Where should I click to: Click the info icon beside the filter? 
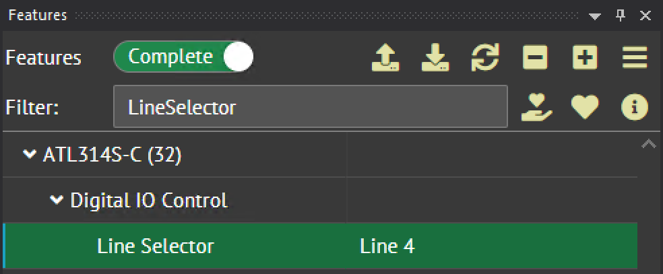tap(635, 107)
